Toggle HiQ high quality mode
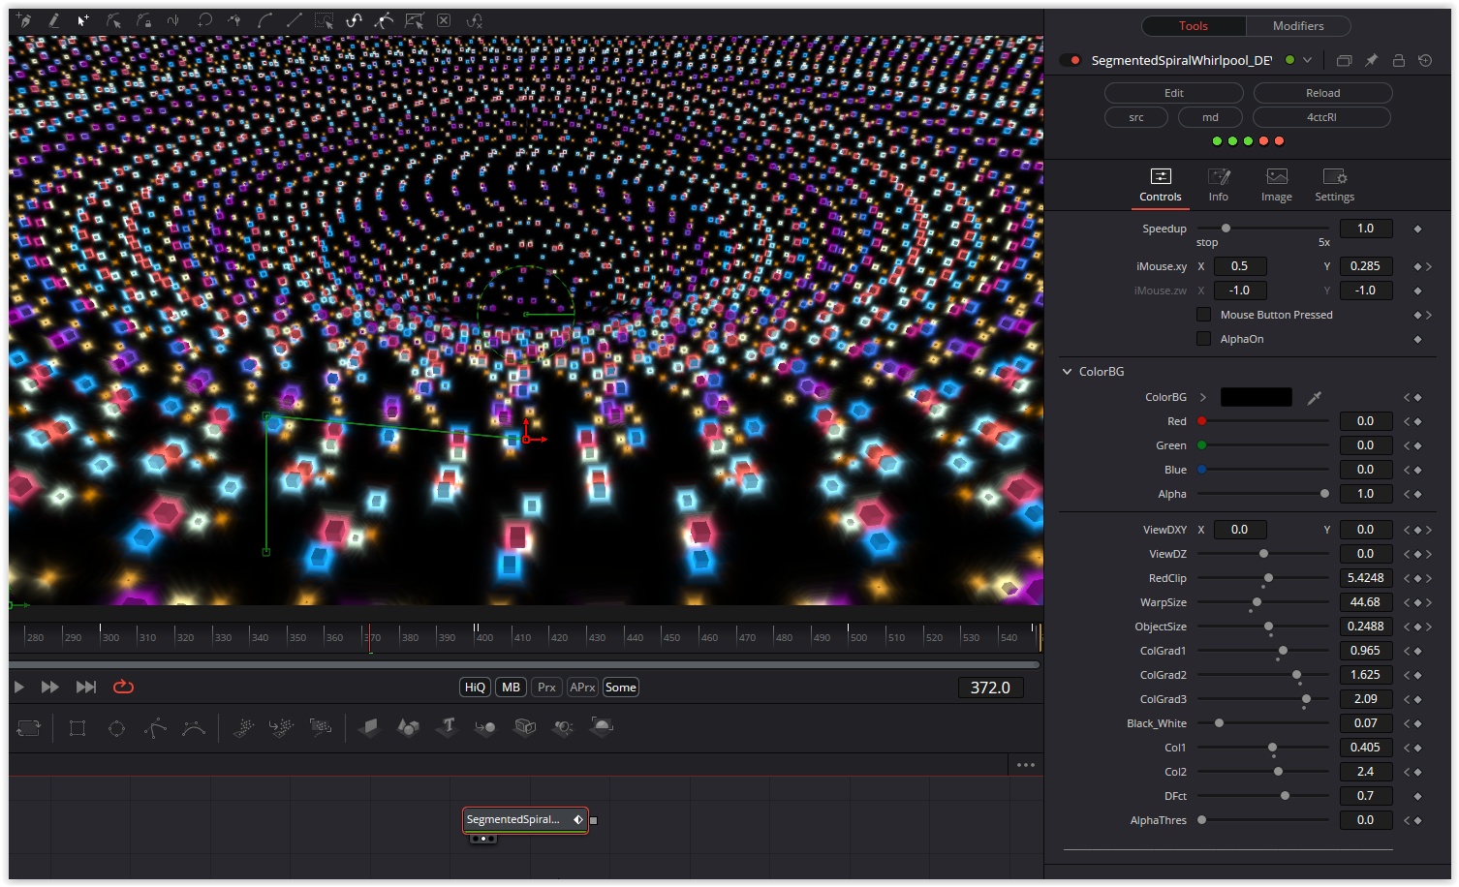 (475, 688)
